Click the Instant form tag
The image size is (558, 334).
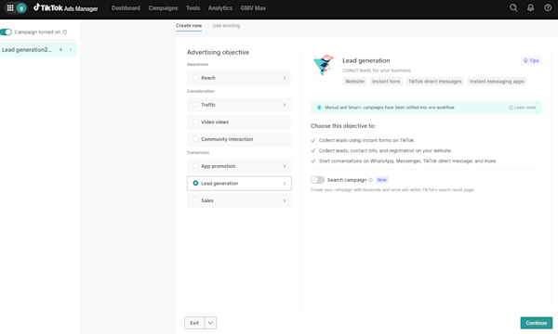point(386,82)
